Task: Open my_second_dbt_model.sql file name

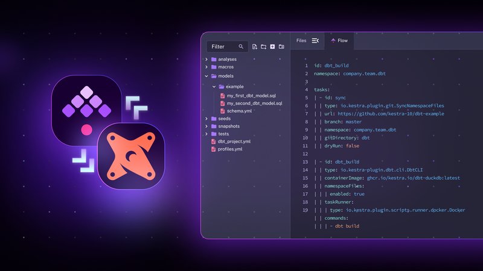Action: (x=254, y=104)
